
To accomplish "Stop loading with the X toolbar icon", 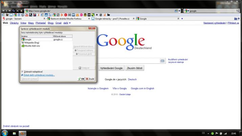I will (18, 11).
